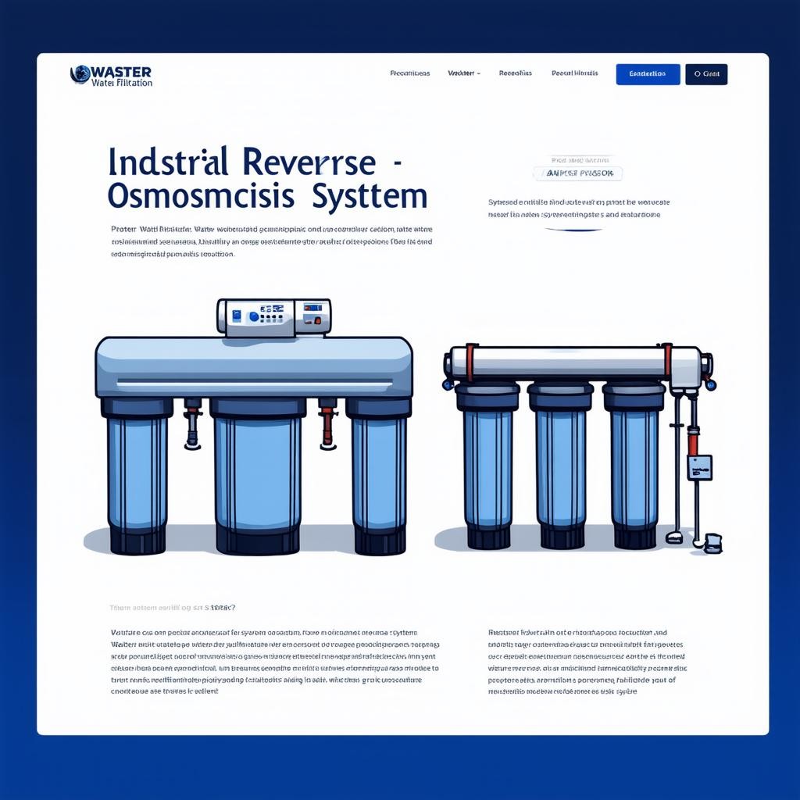Click the 'Industrial Reverse Osmosis System' heading
800x800 pixels.
267,177
